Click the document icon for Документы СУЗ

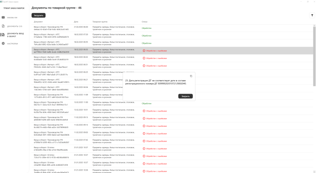click(3, 26)
